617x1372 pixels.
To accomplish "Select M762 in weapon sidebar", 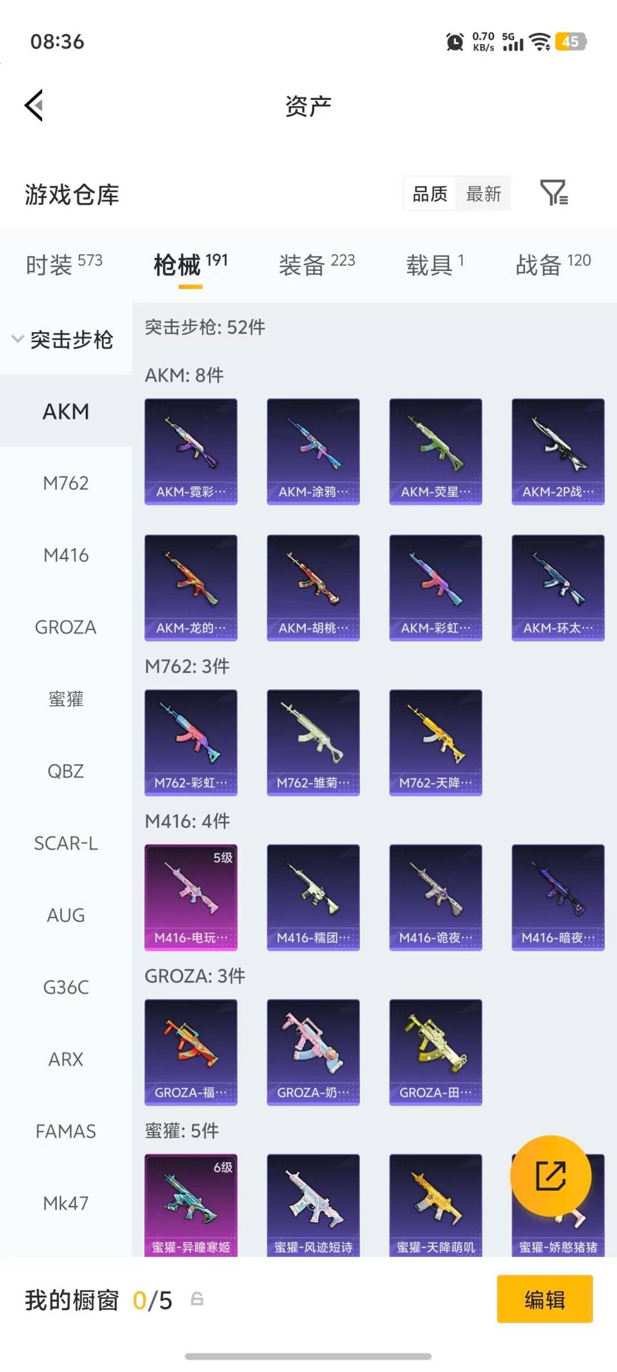I will pyautogui.click(x=66, y=483).
